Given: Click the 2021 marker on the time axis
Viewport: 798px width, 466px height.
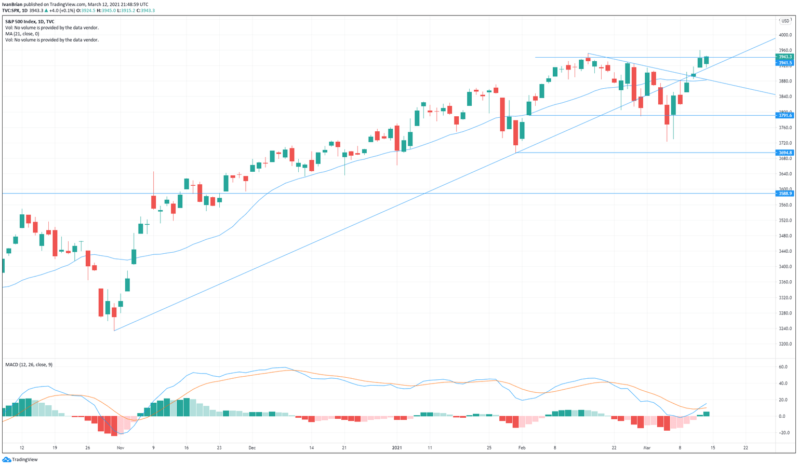Looking at the screenshot, I should [x=397, y=446].
